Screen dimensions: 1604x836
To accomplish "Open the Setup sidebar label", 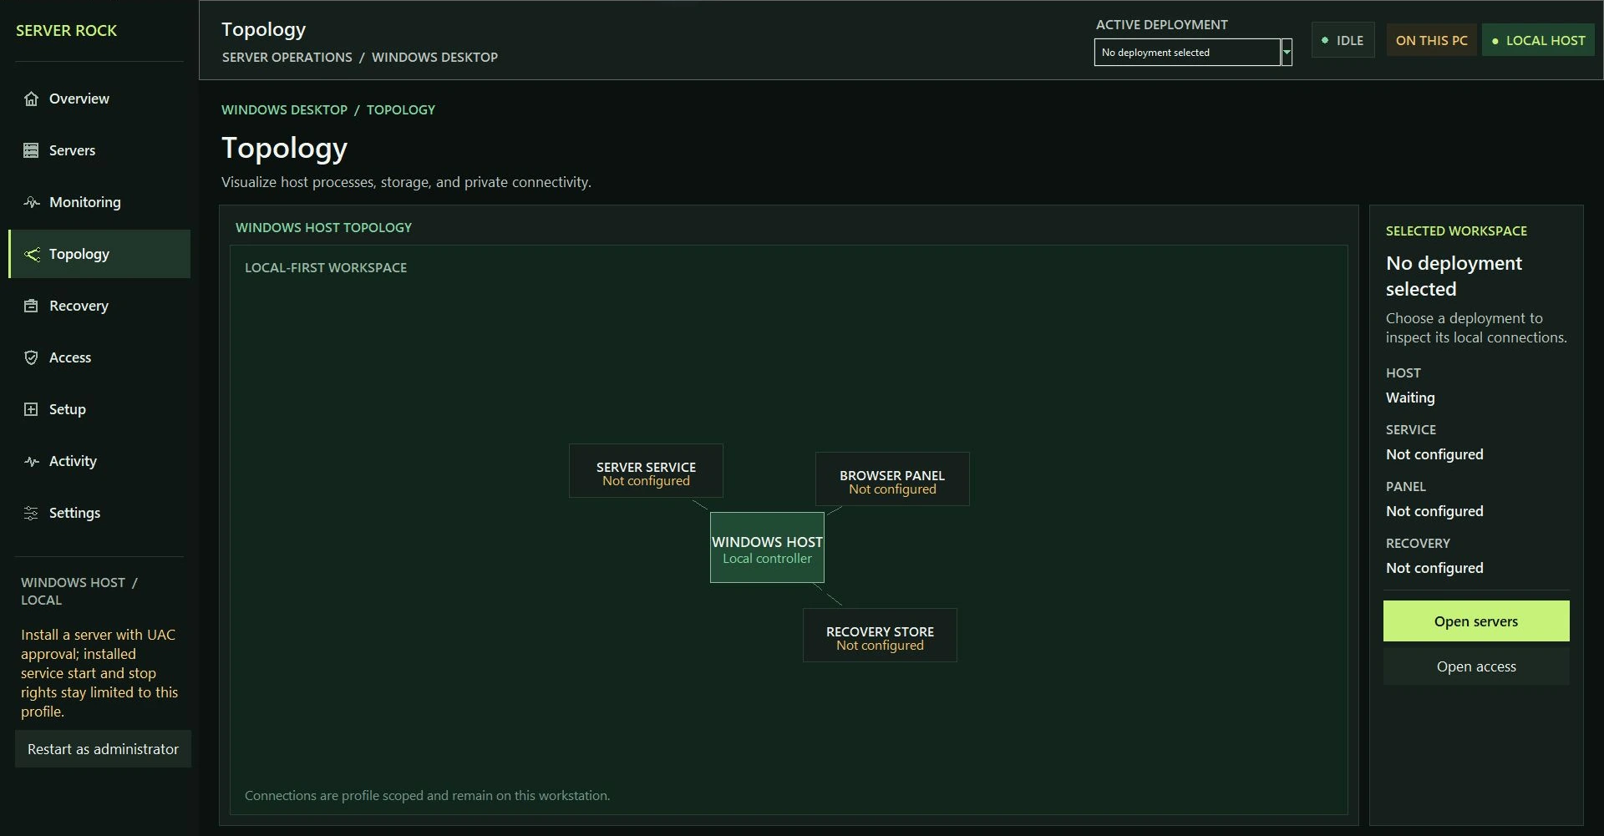I will pyautogui.click(x=68, y=409).
